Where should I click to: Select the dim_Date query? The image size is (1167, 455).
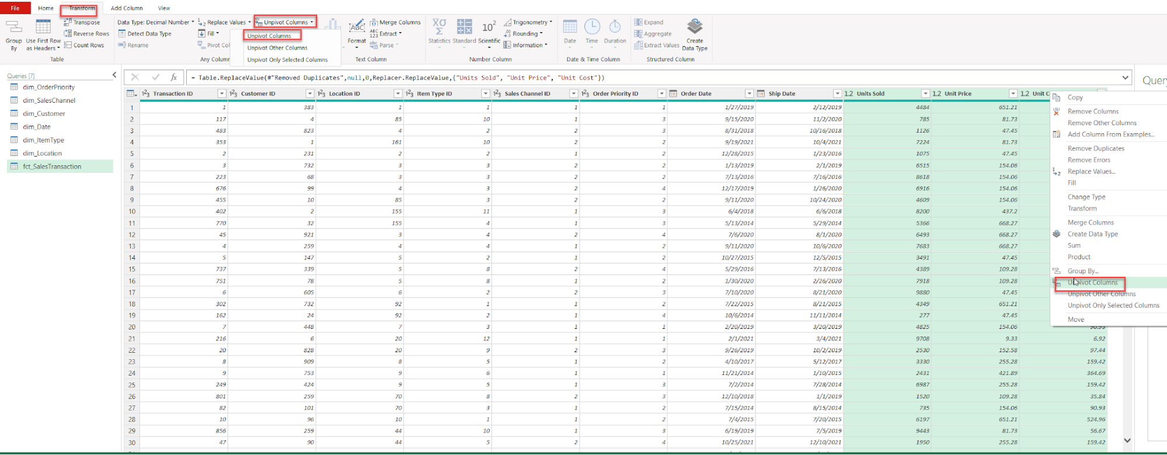(x=37, y=127)
